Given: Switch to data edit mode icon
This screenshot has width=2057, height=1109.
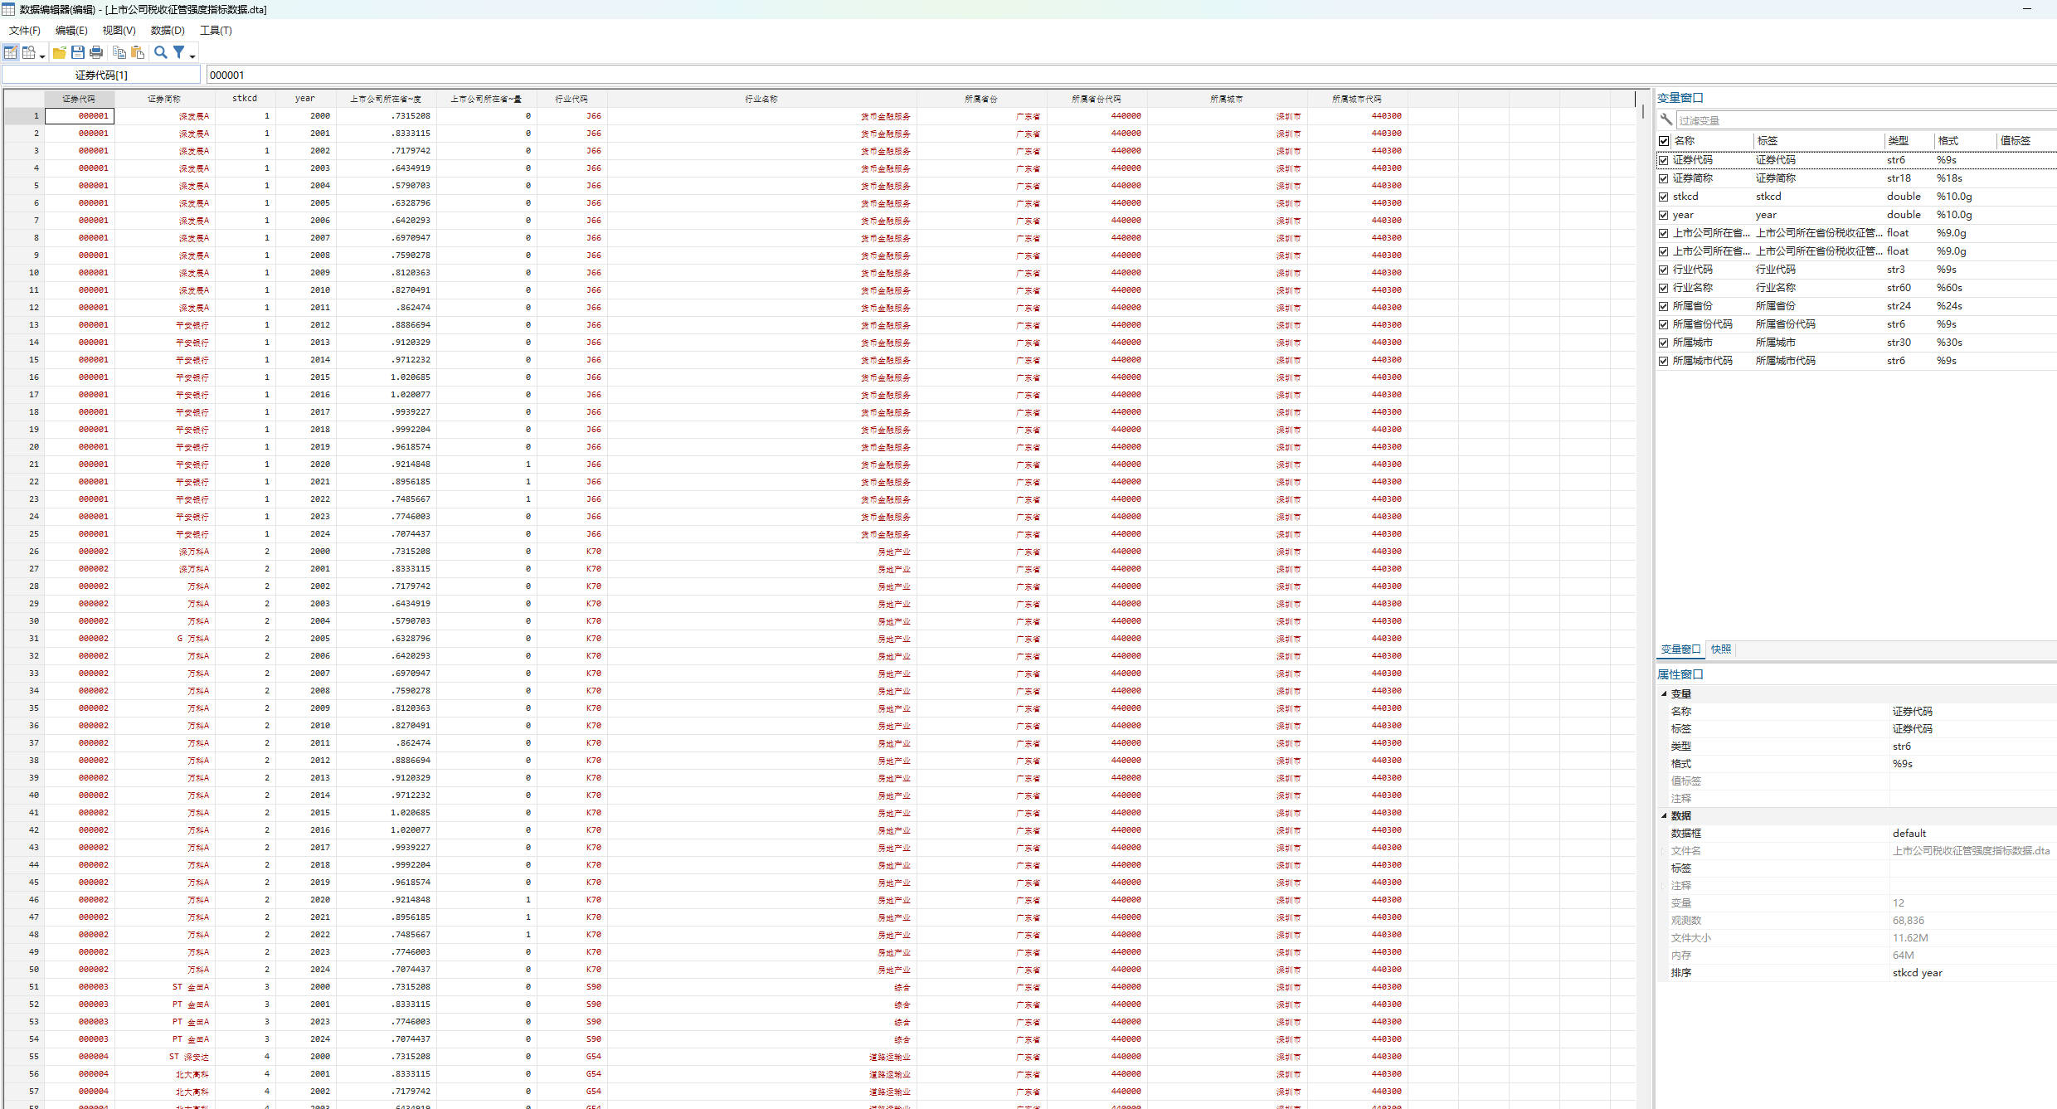Looking at the screenshot, I should [x=11, y=52].
